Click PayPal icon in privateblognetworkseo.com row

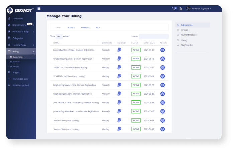(x=119, y=111)
